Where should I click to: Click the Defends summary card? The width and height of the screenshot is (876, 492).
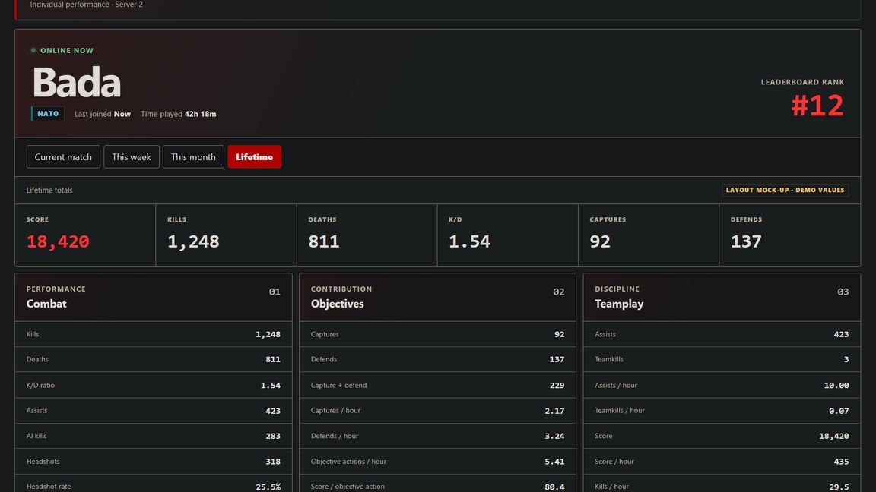(x=789, y=235)
